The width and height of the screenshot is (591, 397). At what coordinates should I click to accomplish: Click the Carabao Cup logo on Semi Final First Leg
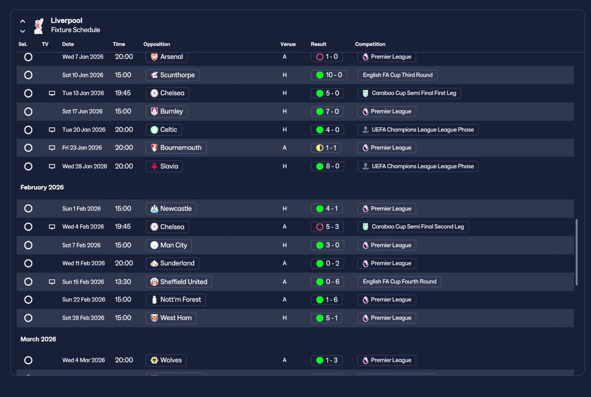click(x=365, y=93)
